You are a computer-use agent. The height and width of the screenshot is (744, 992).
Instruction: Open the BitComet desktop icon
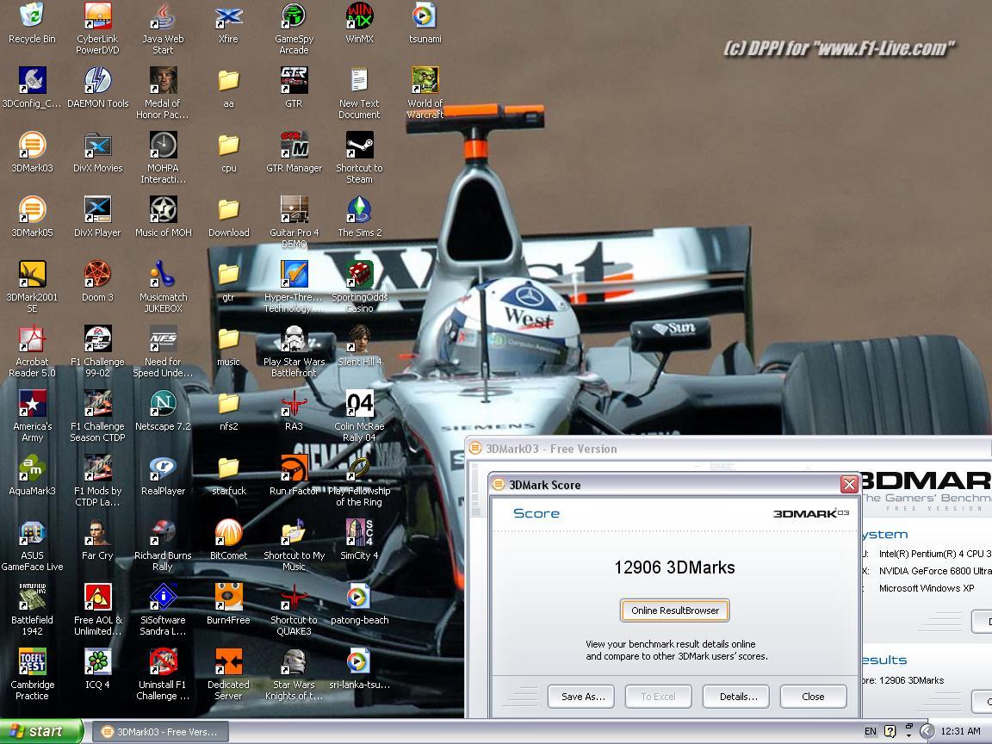pos(228,533)
